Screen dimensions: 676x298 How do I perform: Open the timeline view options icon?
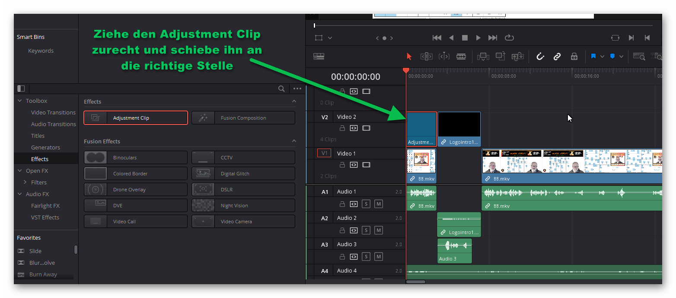click(319, 57)
